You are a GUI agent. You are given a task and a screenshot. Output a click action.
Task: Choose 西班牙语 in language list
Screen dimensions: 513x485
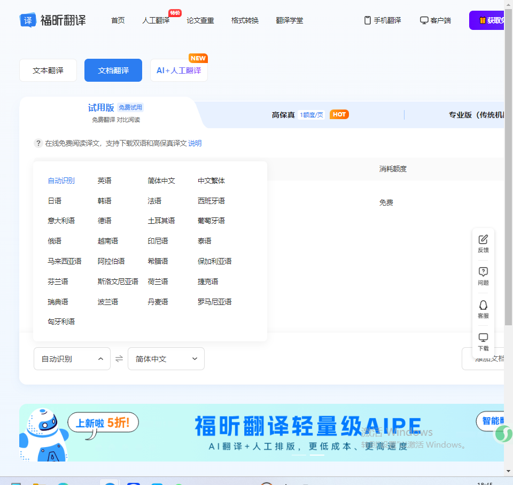coord(212,201)
